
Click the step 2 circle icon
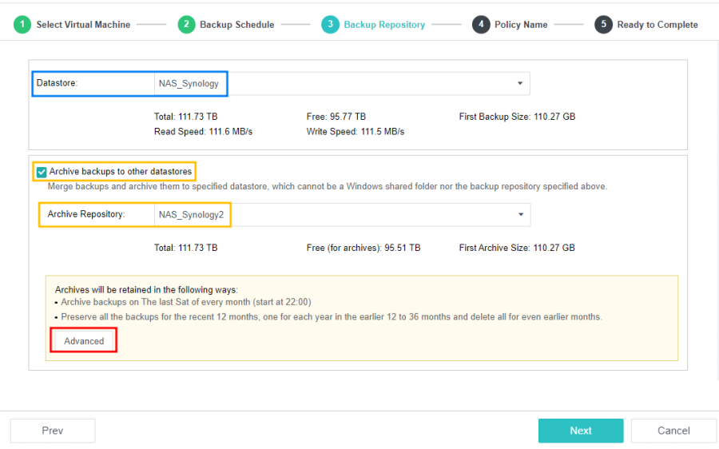coord(186,24)
